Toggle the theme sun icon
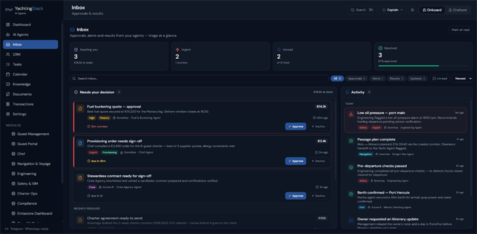Screen dimensions: 477x234 [x=412, y=10]
